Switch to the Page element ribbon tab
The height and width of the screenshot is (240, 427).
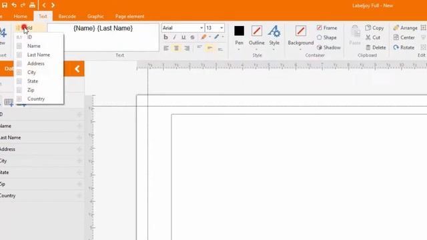click(129, 16)
